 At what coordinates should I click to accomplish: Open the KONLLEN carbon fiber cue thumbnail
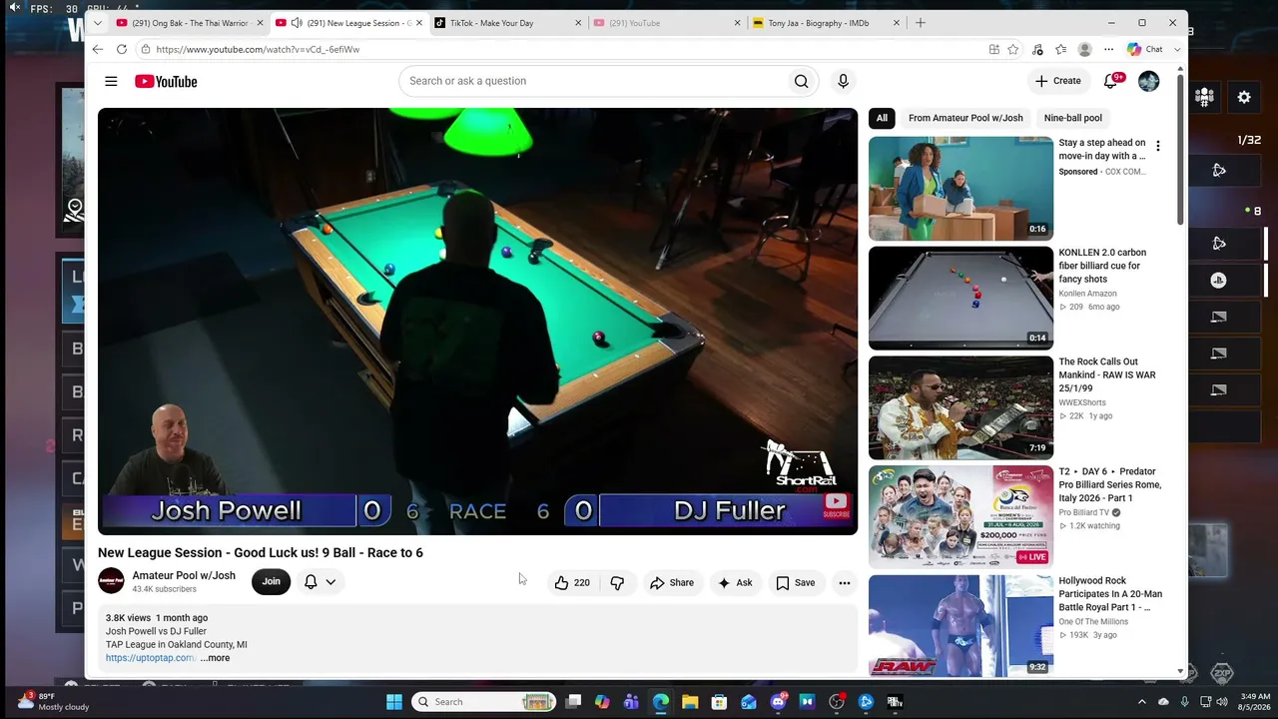coord(960,298)
